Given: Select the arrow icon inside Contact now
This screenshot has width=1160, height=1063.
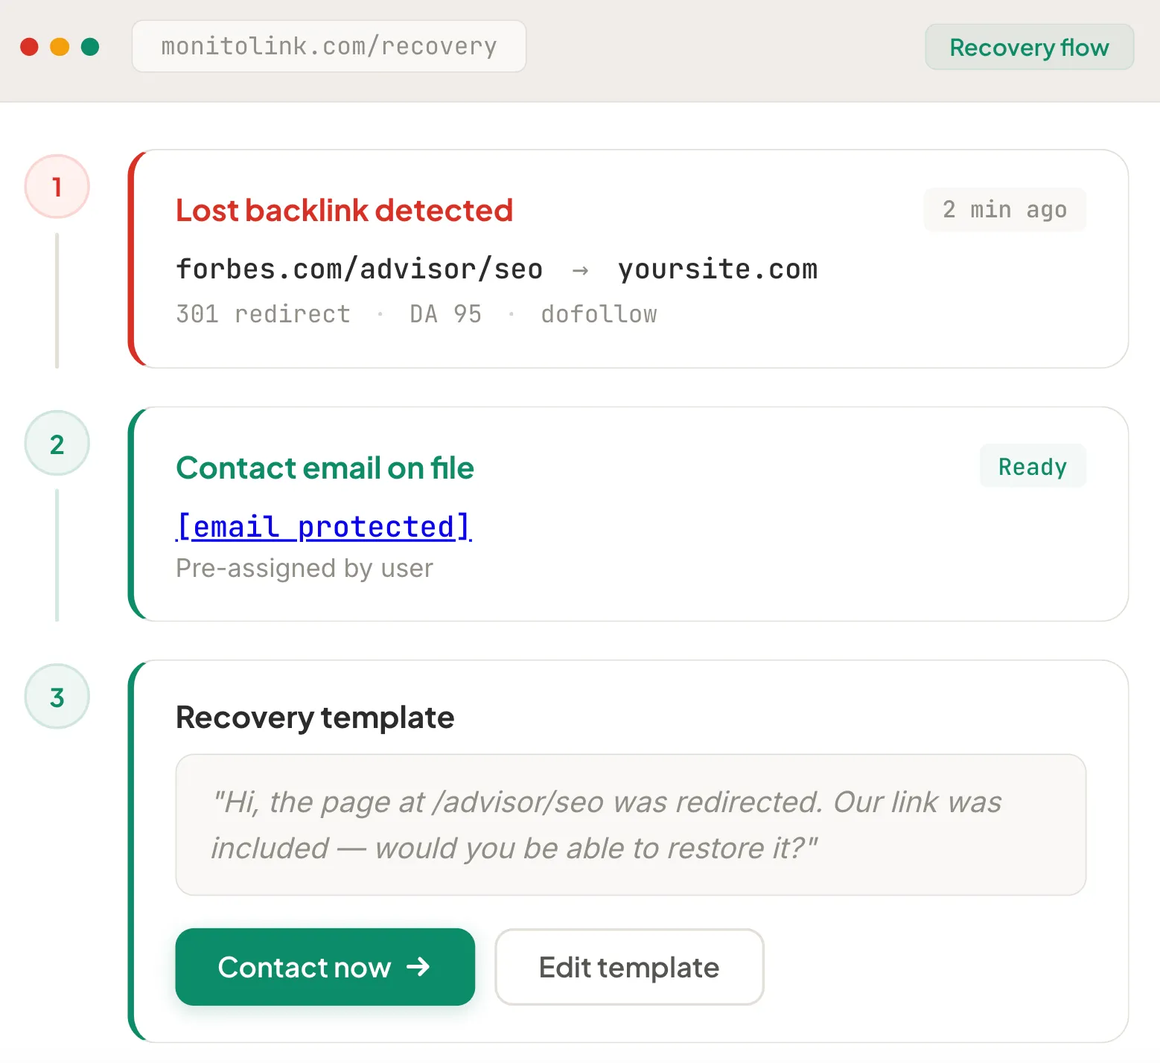Looking at the screenshot, I should click(419, 967).
